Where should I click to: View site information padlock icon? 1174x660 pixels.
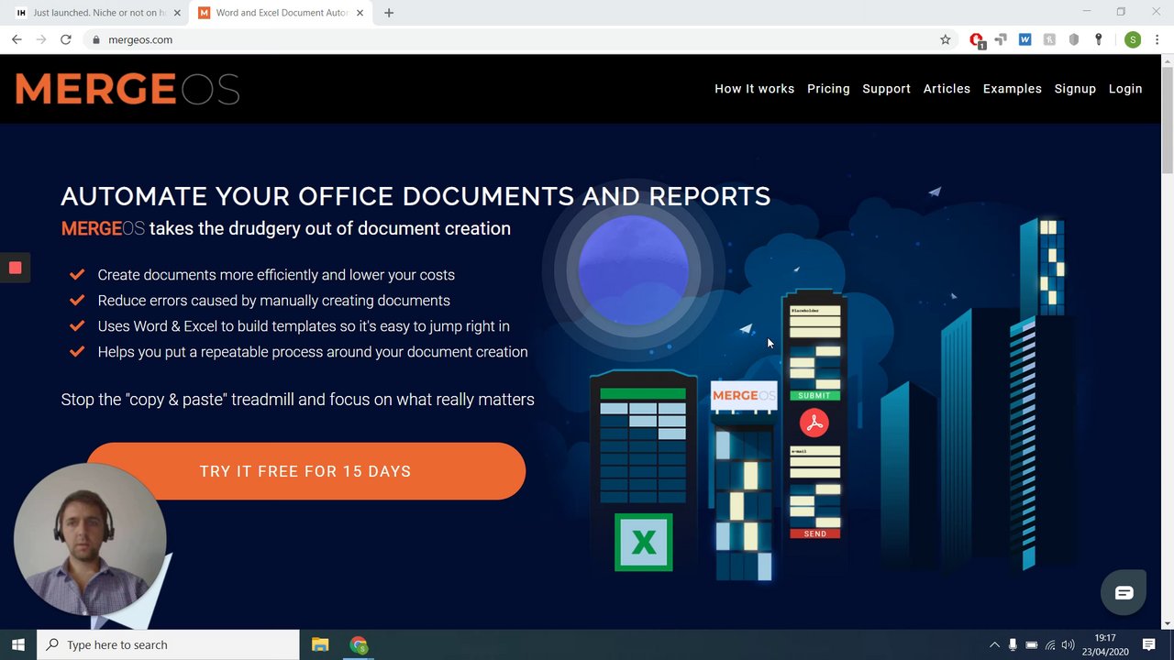[95, 39]
